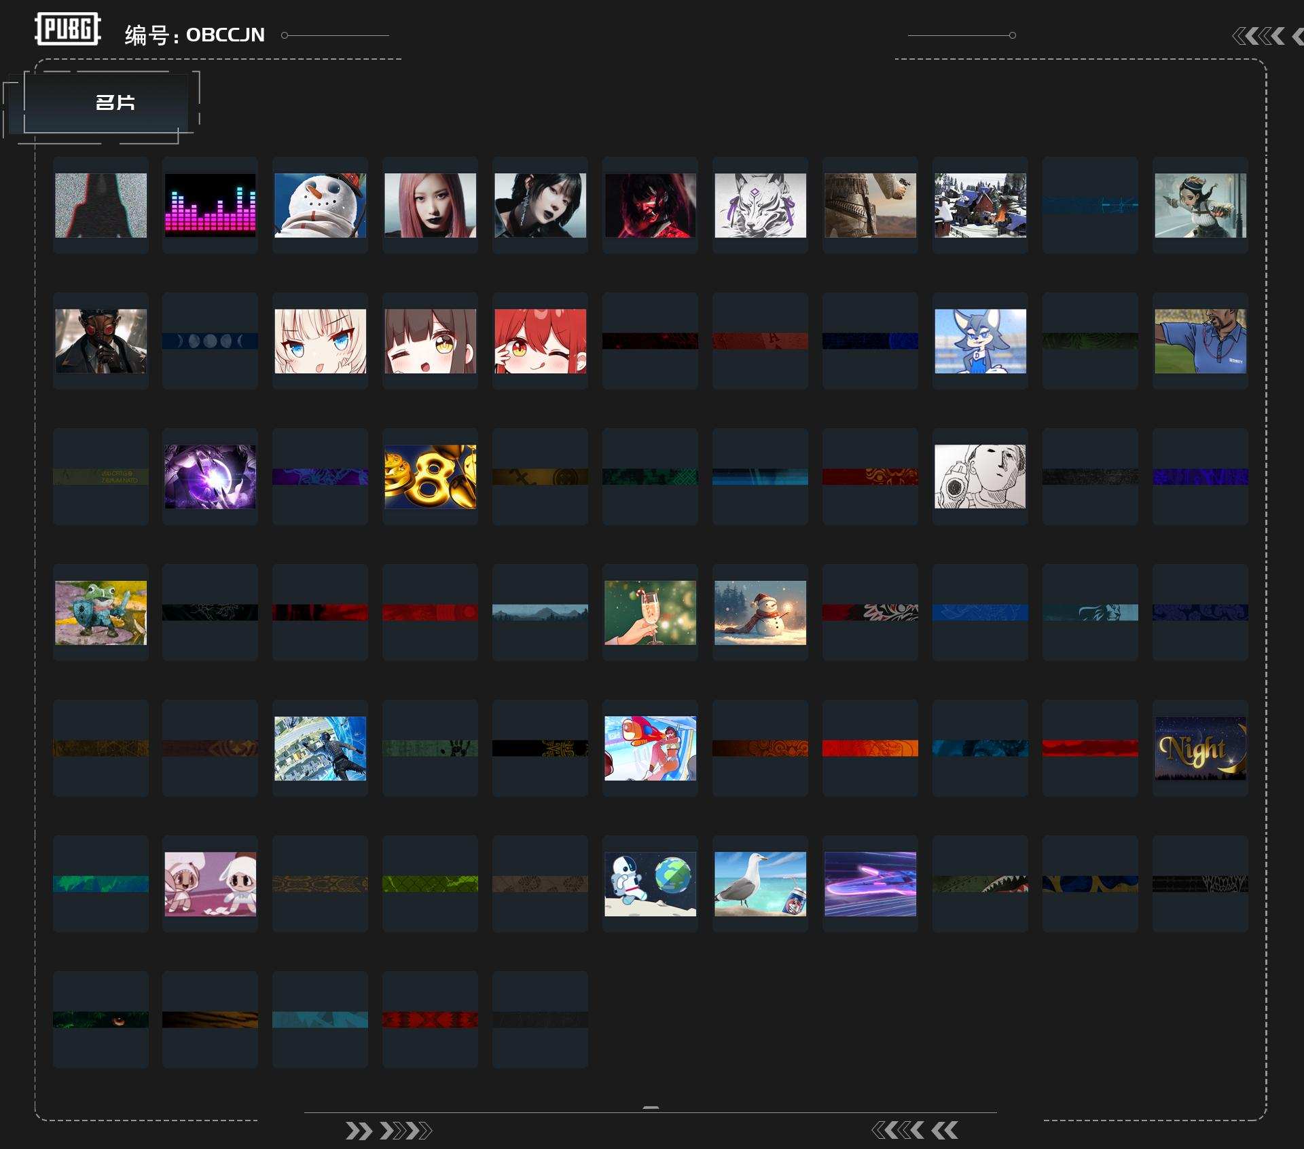1304x1149 pixels.
Task: Pick the pink-haired woman namecard
Action: pos(430,205)
